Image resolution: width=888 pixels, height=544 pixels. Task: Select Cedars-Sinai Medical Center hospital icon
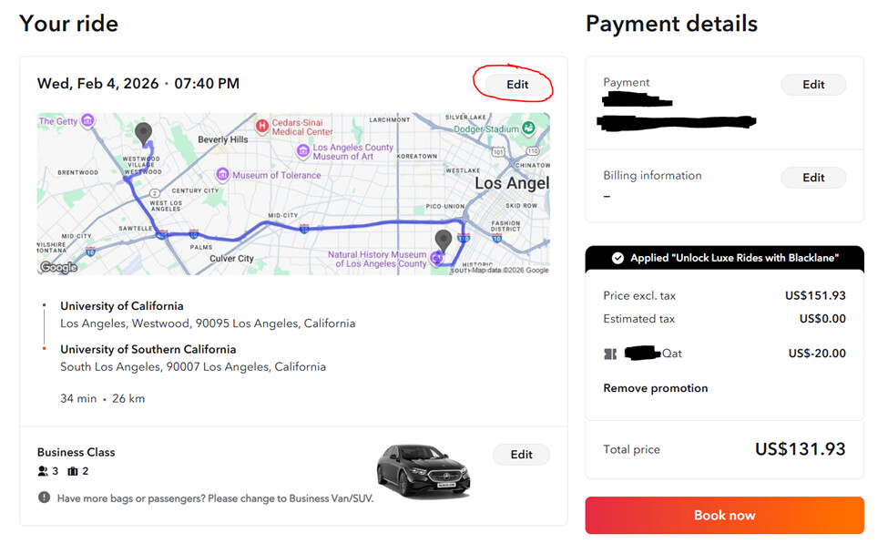[x=262, y=126]
